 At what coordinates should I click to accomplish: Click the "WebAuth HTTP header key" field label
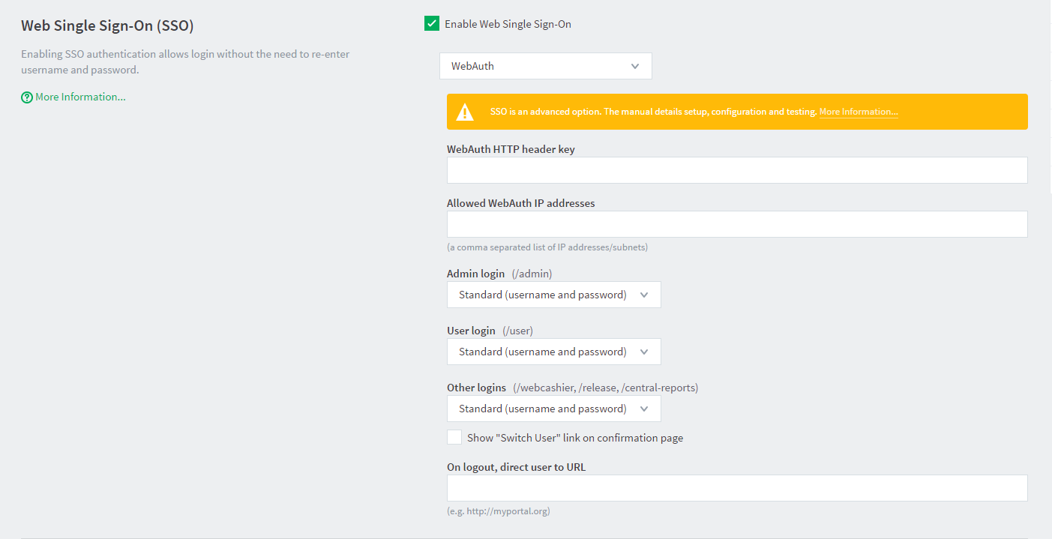[511, 149]
